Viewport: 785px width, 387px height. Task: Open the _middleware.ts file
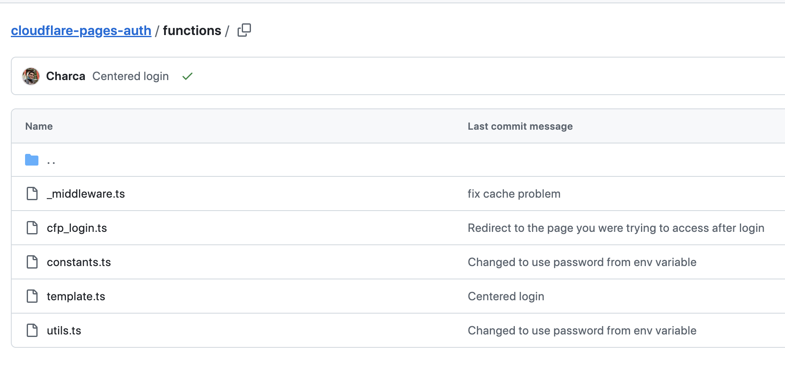[86, 194]
